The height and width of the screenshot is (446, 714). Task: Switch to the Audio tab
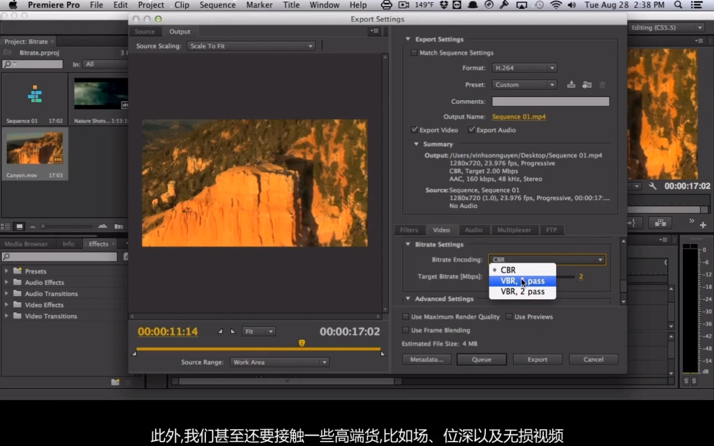click(x=473, y=230)
